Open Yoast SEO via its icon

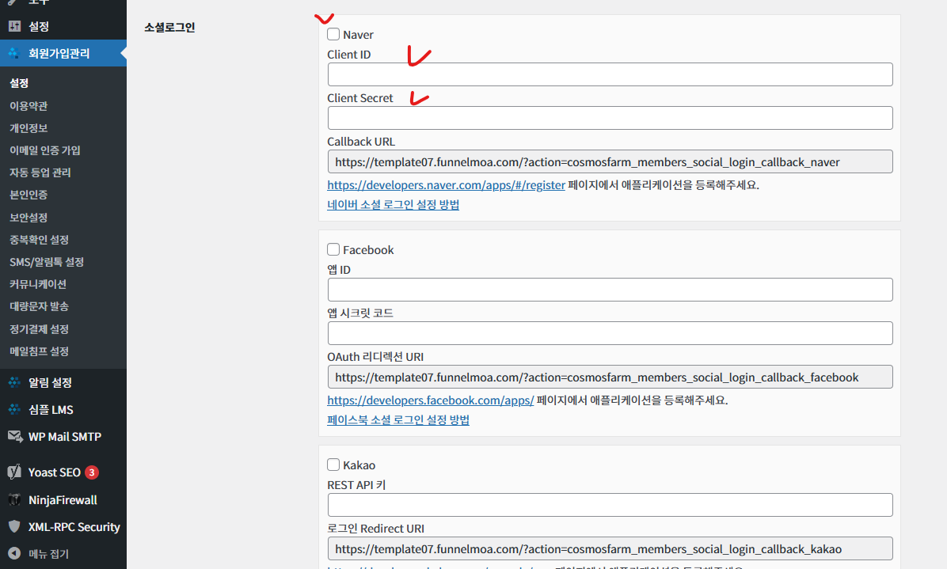(14, 472)
